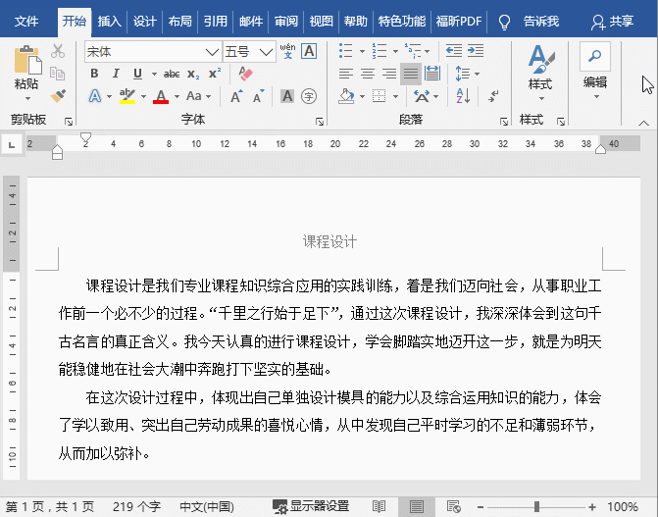Click the Paste (粘贴) clipboard icon
658x517 pixels.
click(x=27, y=60)
